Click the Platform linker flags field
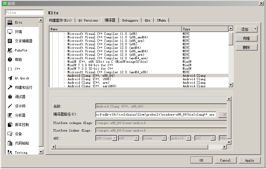This screenshot has width=266, height=169. coord(161,130)
